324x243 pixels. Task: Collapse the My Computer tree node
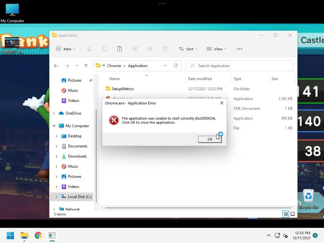(54, 126)
